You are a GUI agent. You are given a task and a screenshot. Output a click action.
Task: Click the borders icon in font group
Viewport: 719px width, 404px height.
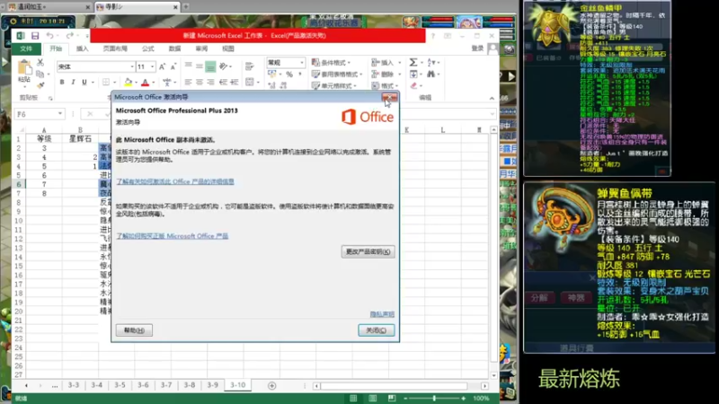pyautogui.click(x=106, y=83)
